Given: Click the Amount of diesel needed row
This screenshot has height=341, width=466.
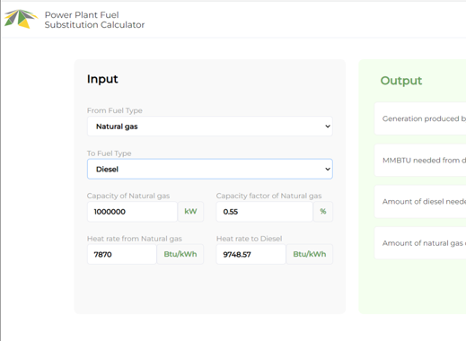Looking at the screenshot, I should (420, 202).
